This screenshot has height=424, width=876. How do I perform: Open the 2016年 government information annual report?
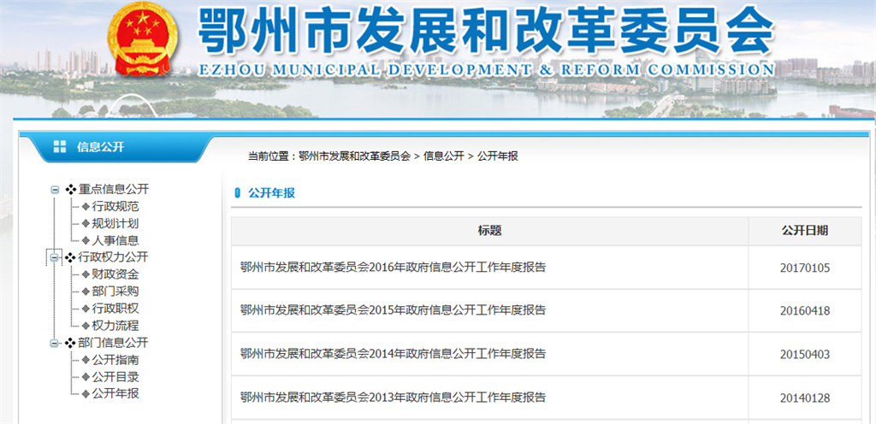(x=393, y=267)
